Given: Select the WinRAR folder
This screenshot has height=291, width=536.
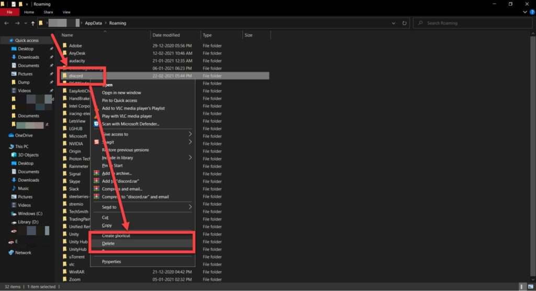Looking at the screenshot, I should pos(76,272).
